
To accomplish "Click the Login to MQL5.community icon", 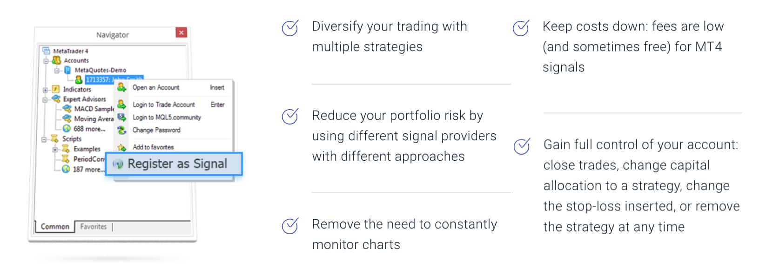I will (121, 118).
